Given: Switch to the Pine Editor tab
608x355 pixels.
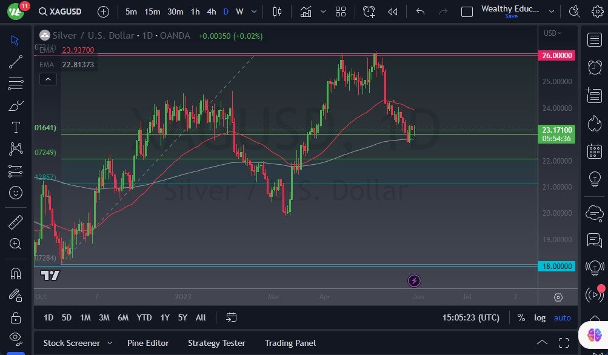Looking at the screenshot, I should pos(148,343).
